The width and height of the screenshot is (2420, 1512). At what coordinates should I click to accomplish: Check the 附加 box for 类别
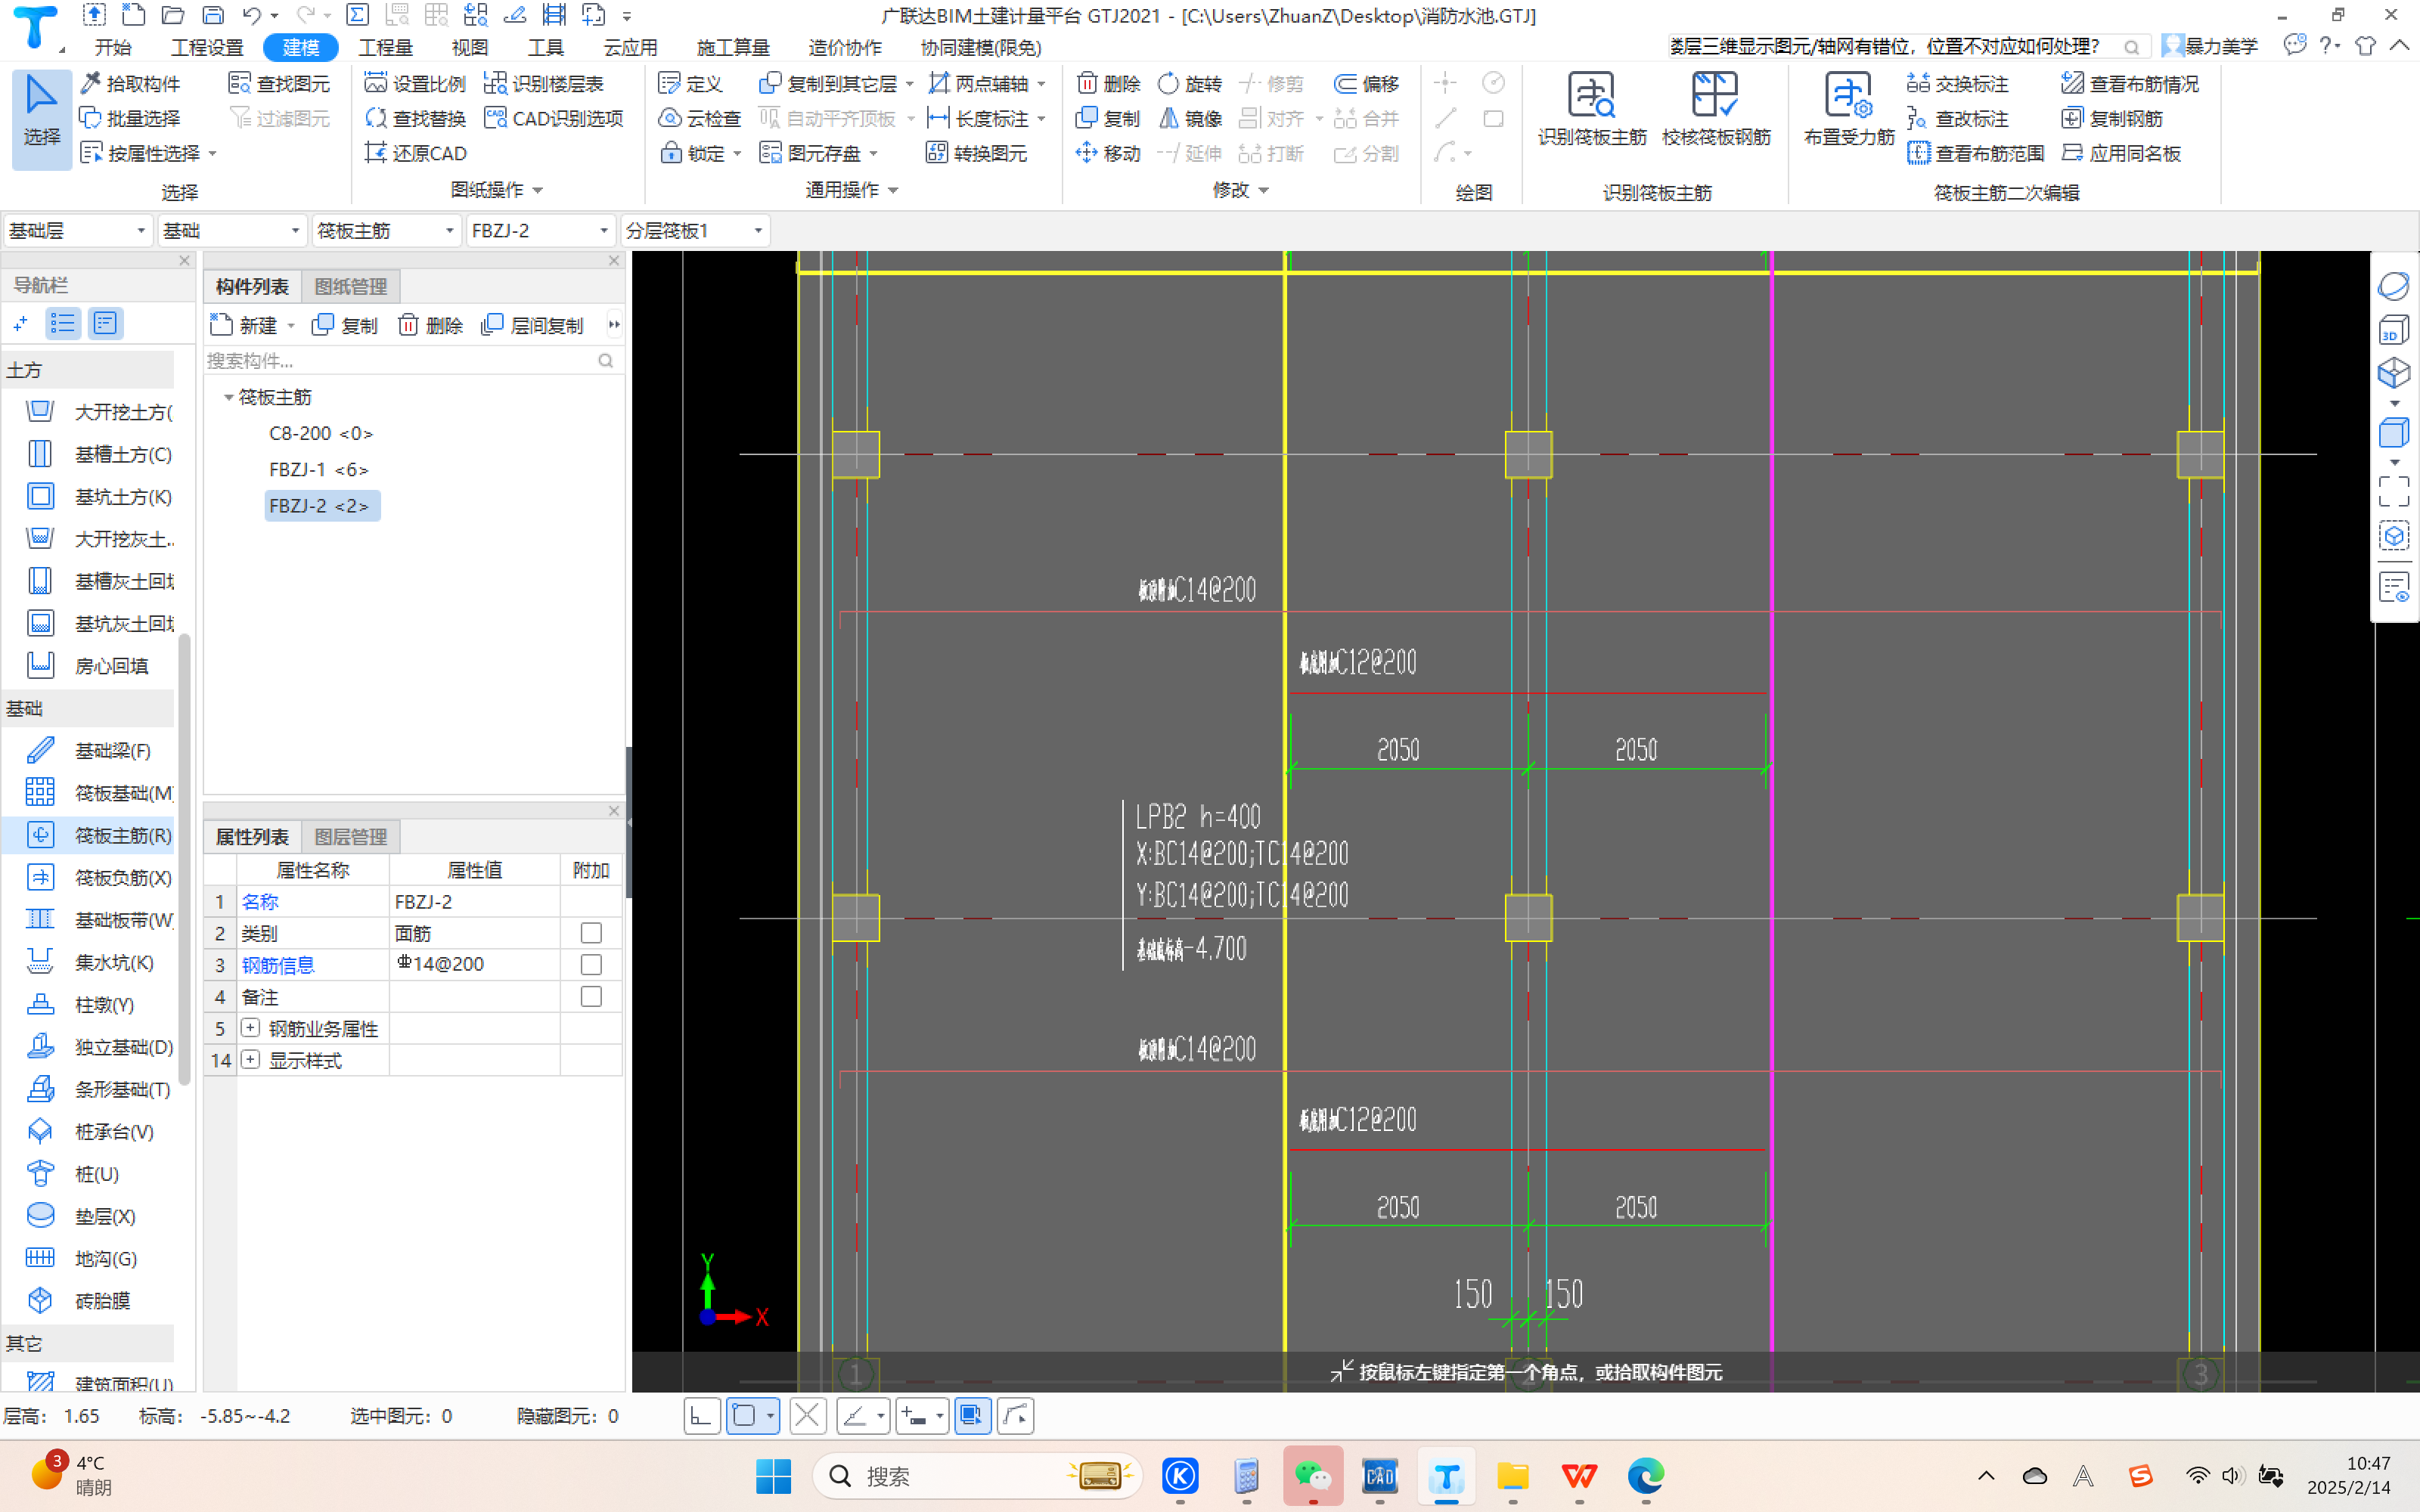(x=591, y=933)
